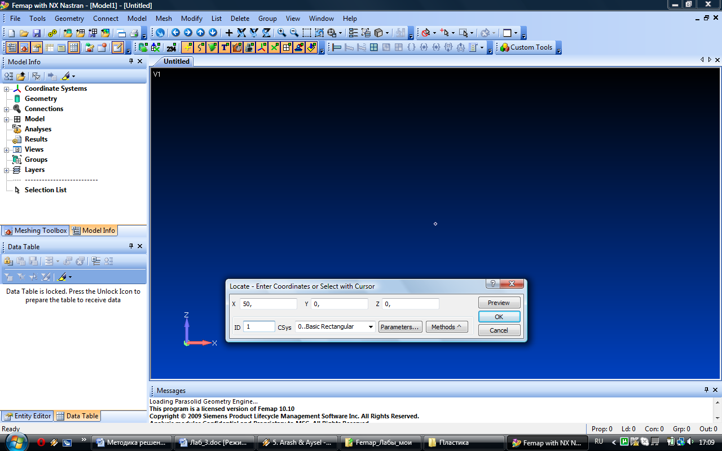Open highlighter dropdown arrow in Model Info toolbar

(73, 76)
